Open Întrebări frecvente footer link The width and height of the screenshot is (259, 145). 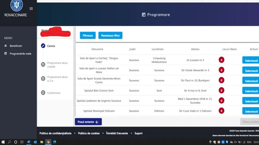point(117,133)
